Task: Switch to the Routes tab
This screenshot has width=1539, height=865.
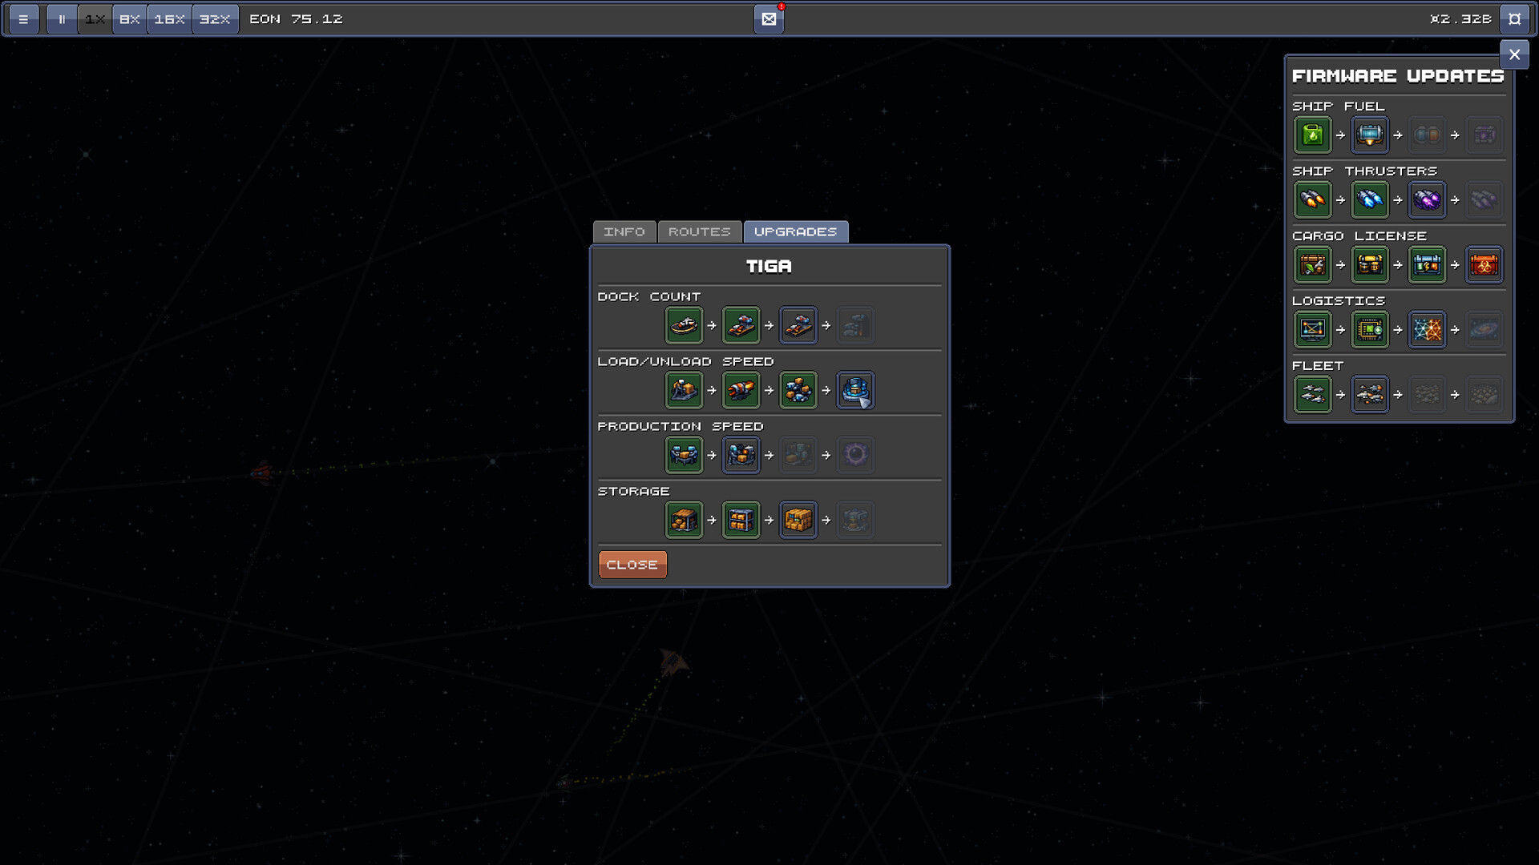Action: [x=699, y=231]
